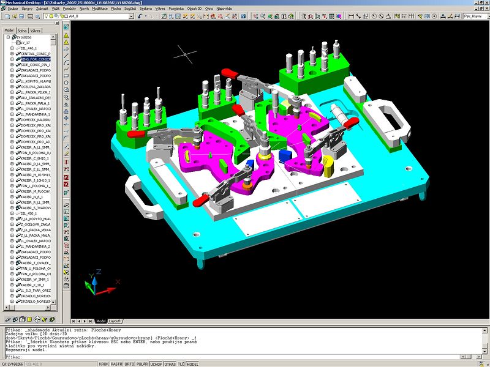Click the Diameter dimension circle icon

click(381, 17)
